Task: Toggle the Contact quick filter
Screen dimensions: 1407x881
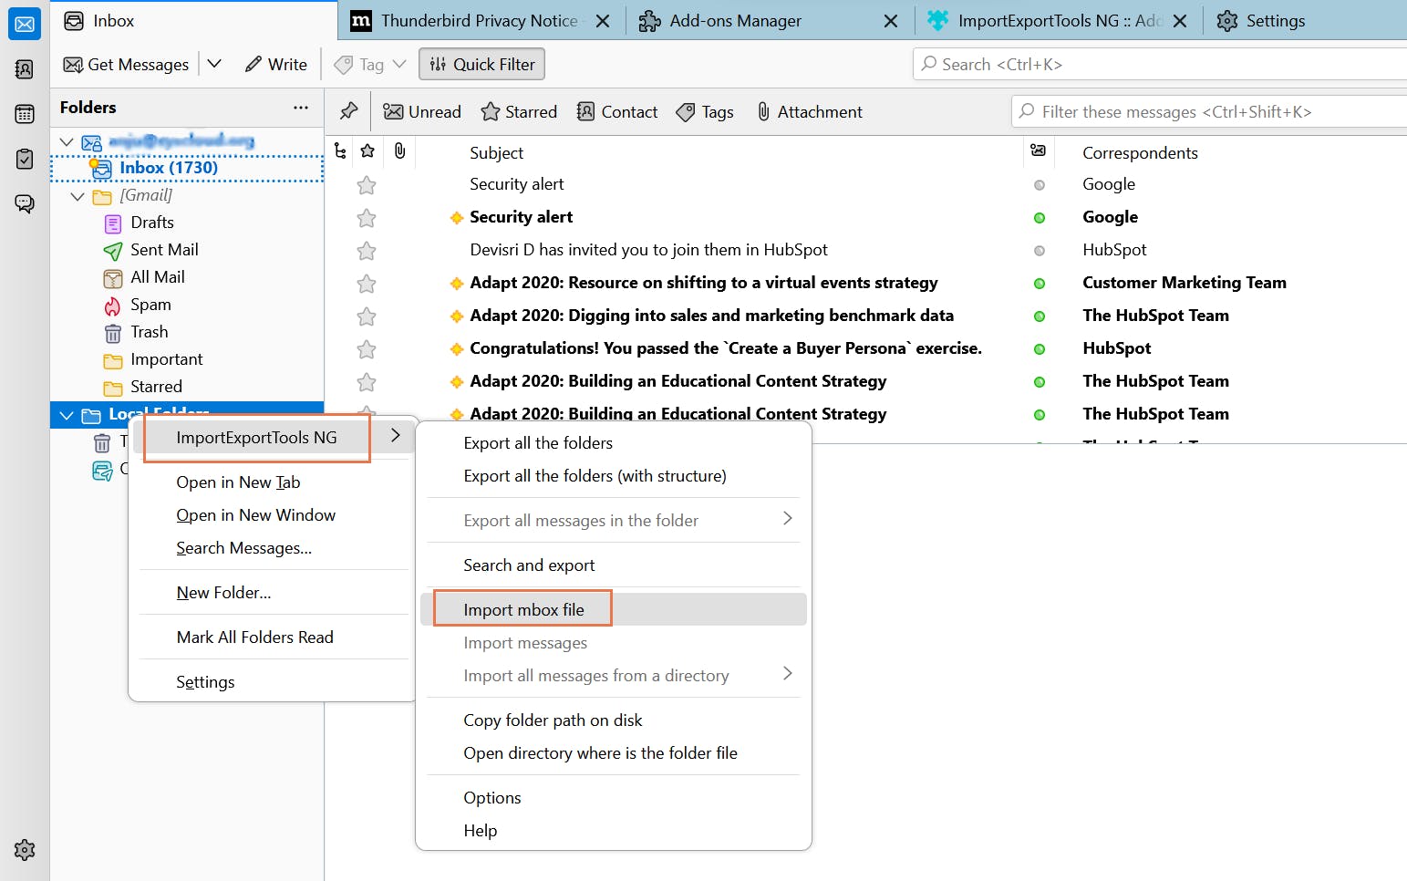Action: [x=617, y=112]
